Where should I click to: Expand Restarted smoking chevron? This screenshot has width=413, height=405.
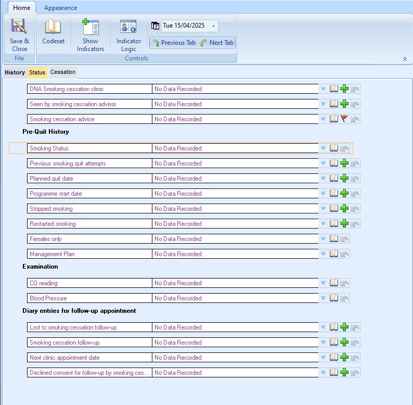[323, 223]
